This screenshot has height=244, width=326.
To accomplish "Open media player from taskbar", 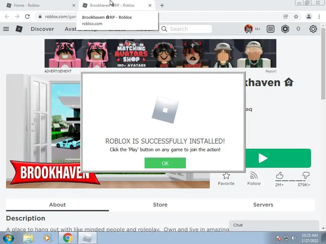I will [x=47, y=238].
